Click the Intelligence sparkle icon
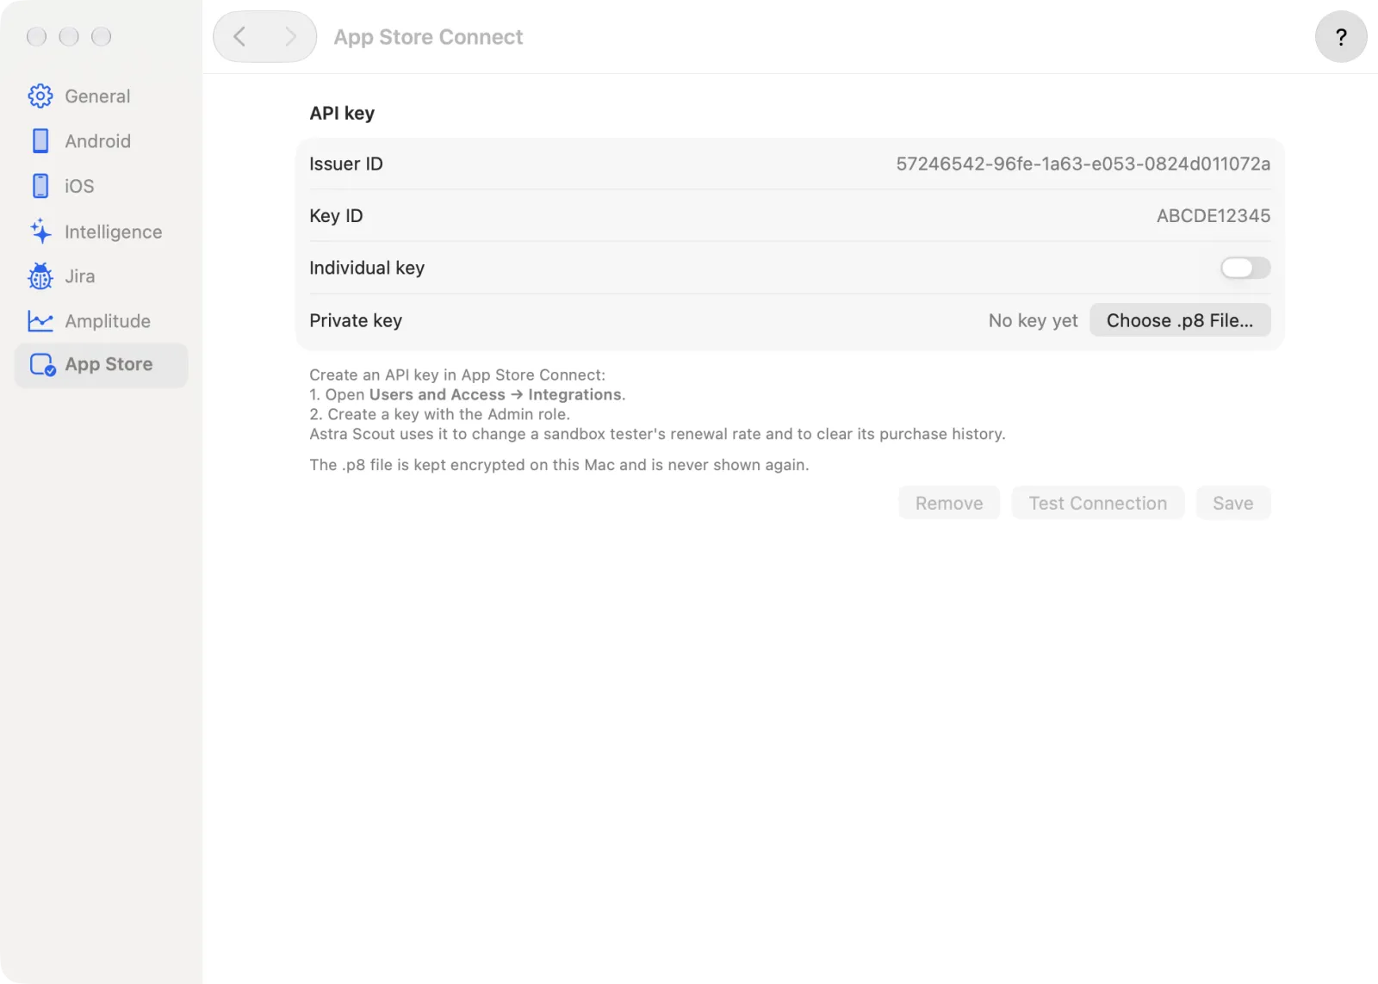This screenshot has height=984, width=1378. coord(40,231)
